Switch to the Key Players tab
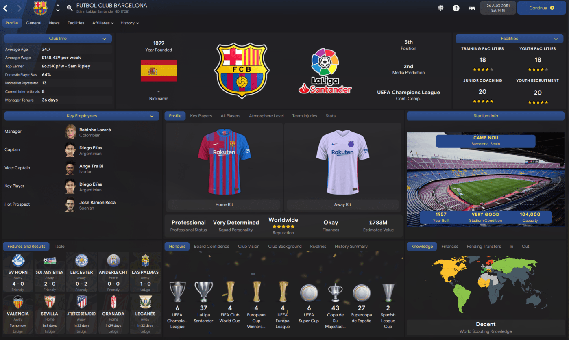Image resolution: width=569 pixels, height=340 pixels. tap(201, 116)
